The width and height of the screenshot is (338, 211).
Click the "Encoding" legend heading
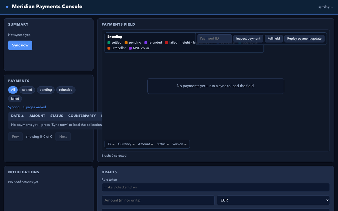(115, 37)
